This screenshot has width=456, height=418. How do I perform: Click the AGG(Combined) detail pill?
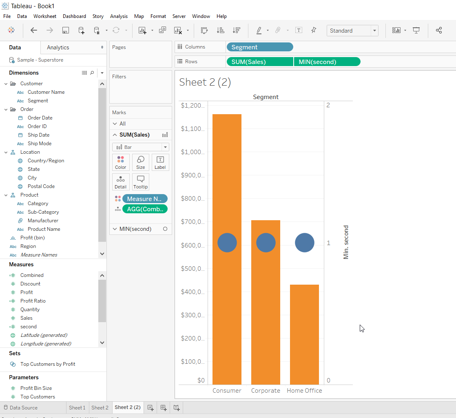pyautogui.click(x=145, y=209)
